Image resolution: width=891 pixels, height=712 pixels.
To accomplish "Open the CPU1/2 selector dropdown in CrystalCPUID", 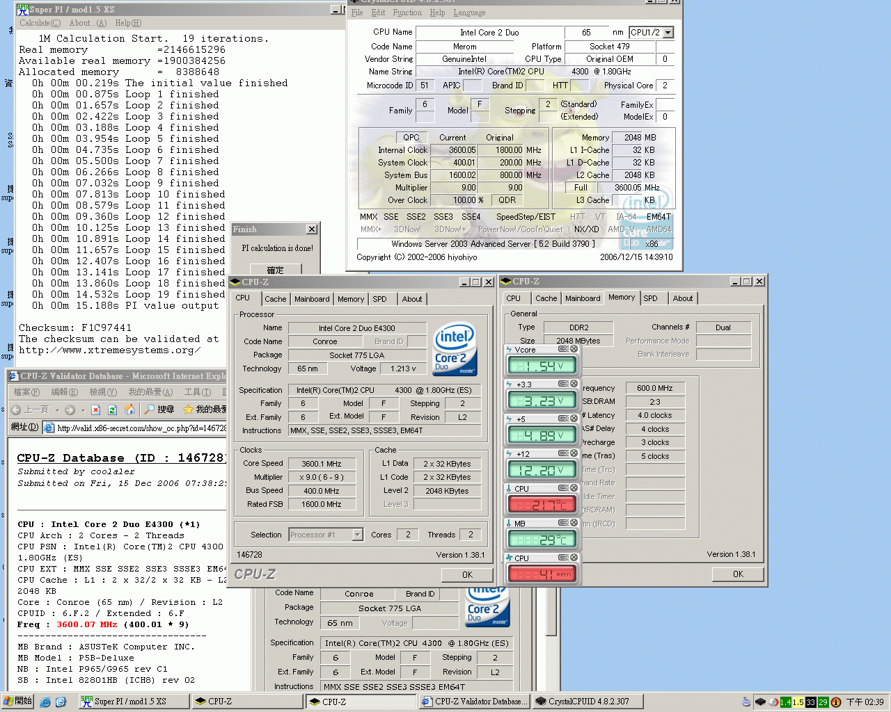I will (668, 33).
